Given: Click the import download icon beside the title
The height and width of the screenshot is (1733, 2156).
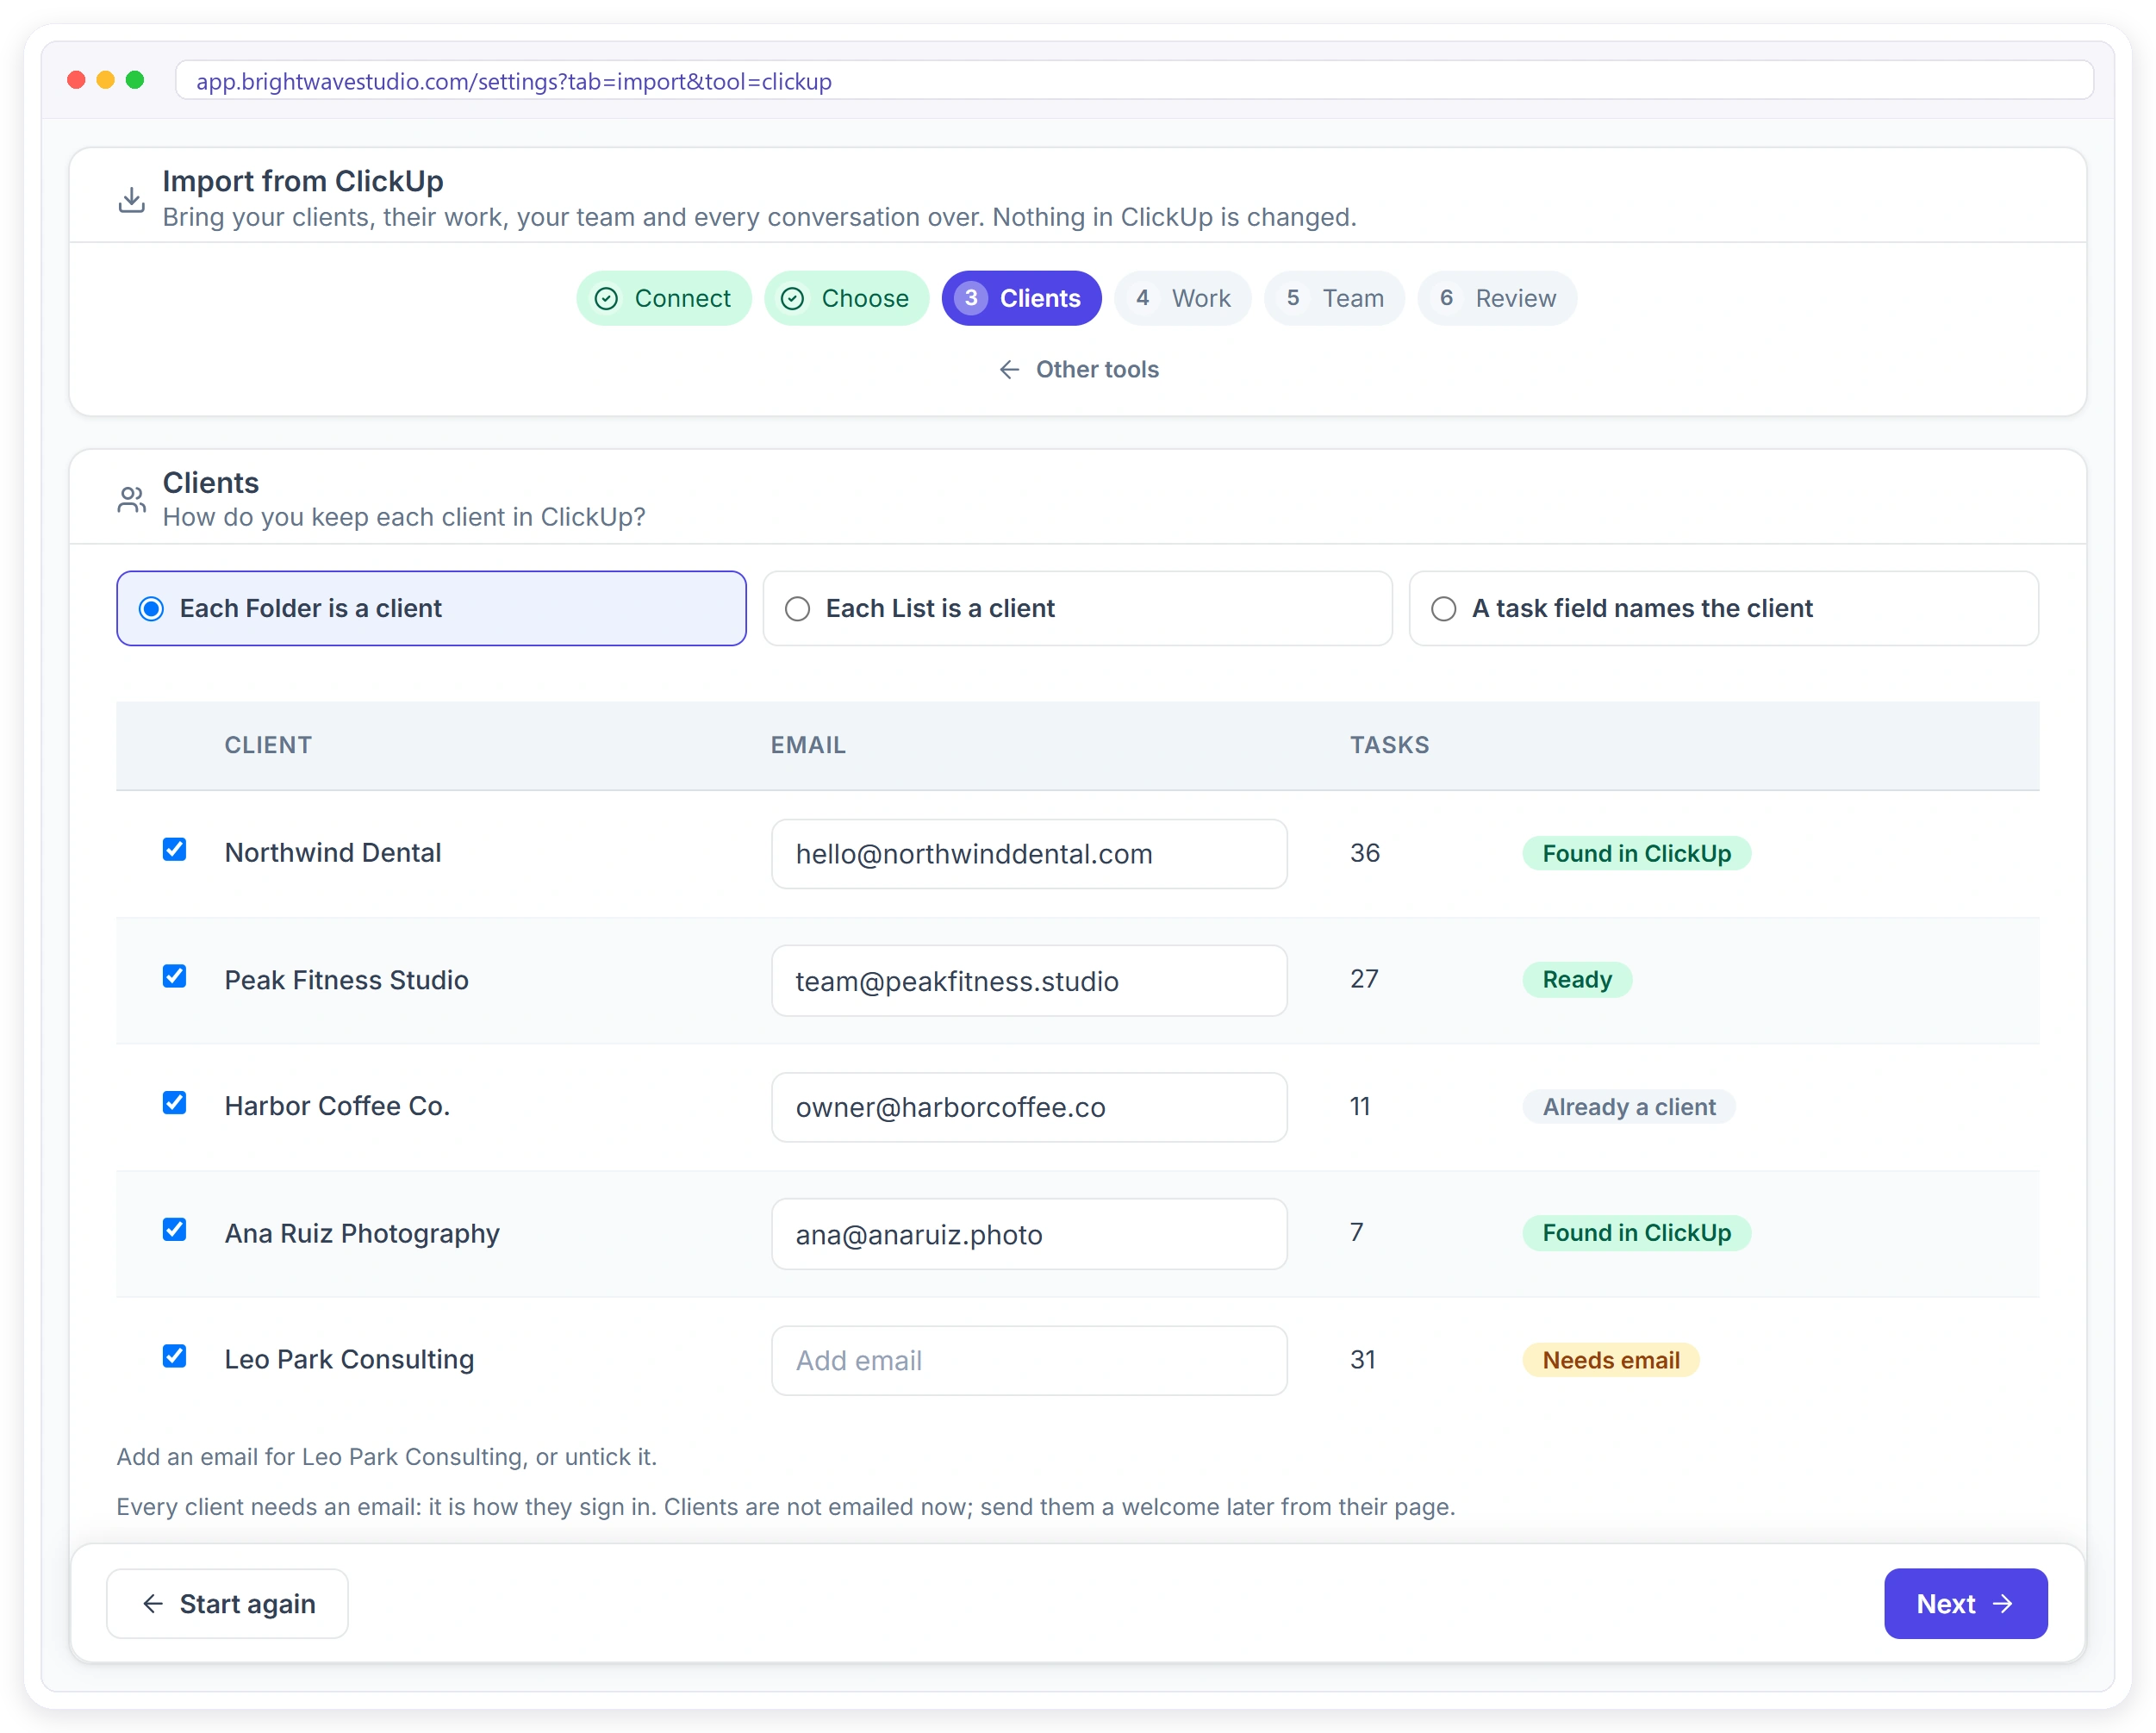Looking at the screenshot, I should (x=131, y=199).
